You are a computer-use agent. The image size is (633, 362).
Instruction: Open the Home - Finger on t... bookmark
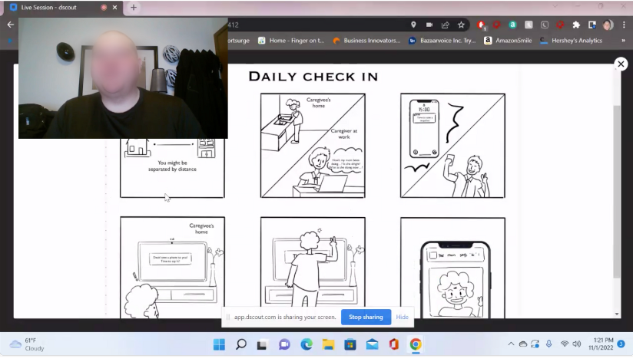coord(291,41)
